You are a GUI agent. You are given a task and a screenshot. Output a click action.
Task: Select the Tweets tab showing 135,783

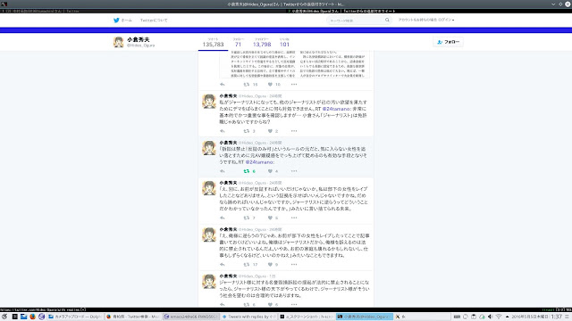(x=213, y=43)
